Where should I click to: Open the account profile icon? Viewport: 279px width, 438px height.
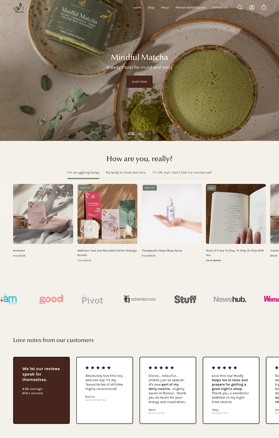pyautogui.click(x=252, y=8)
